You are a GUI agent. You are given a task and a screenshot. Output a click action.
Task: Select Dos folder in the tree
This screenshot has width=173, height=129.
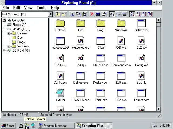pyautogui.click(x=20, y=38)
